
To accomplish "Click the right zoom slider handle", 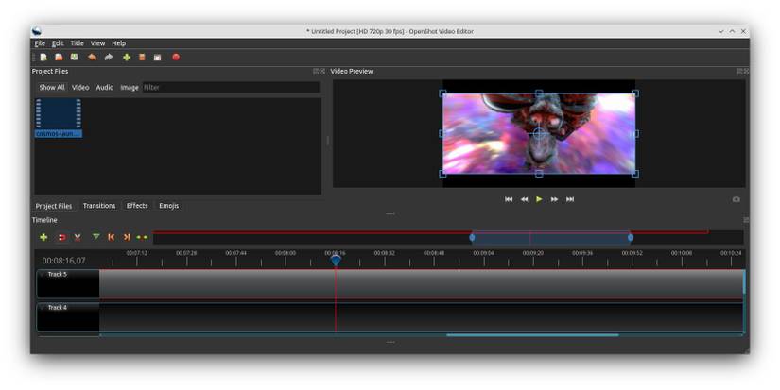I will [x=631, y=237].
